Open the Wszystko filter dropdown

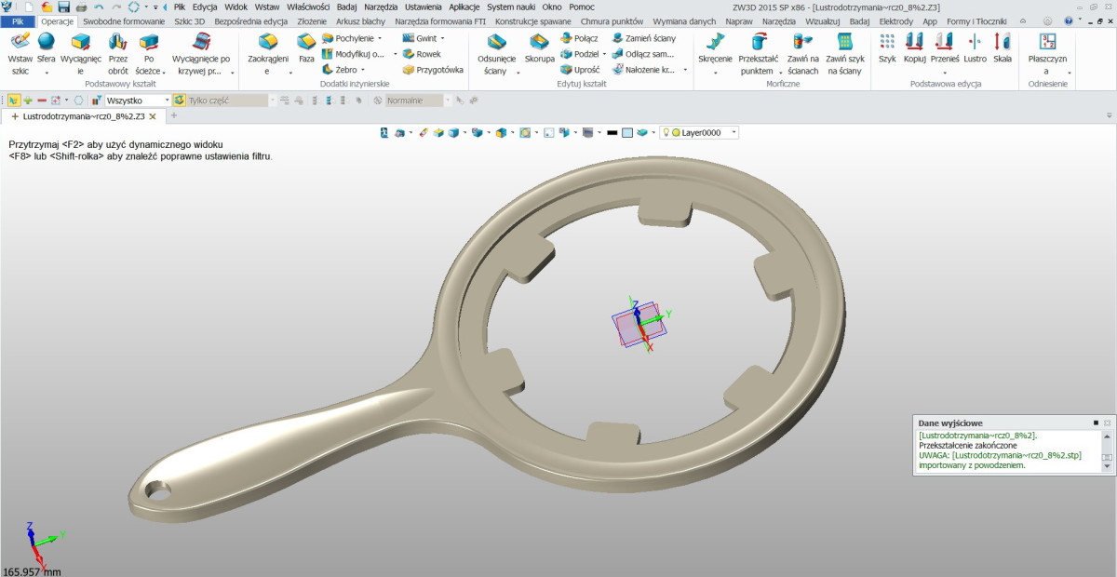click(x=137, y=100)
